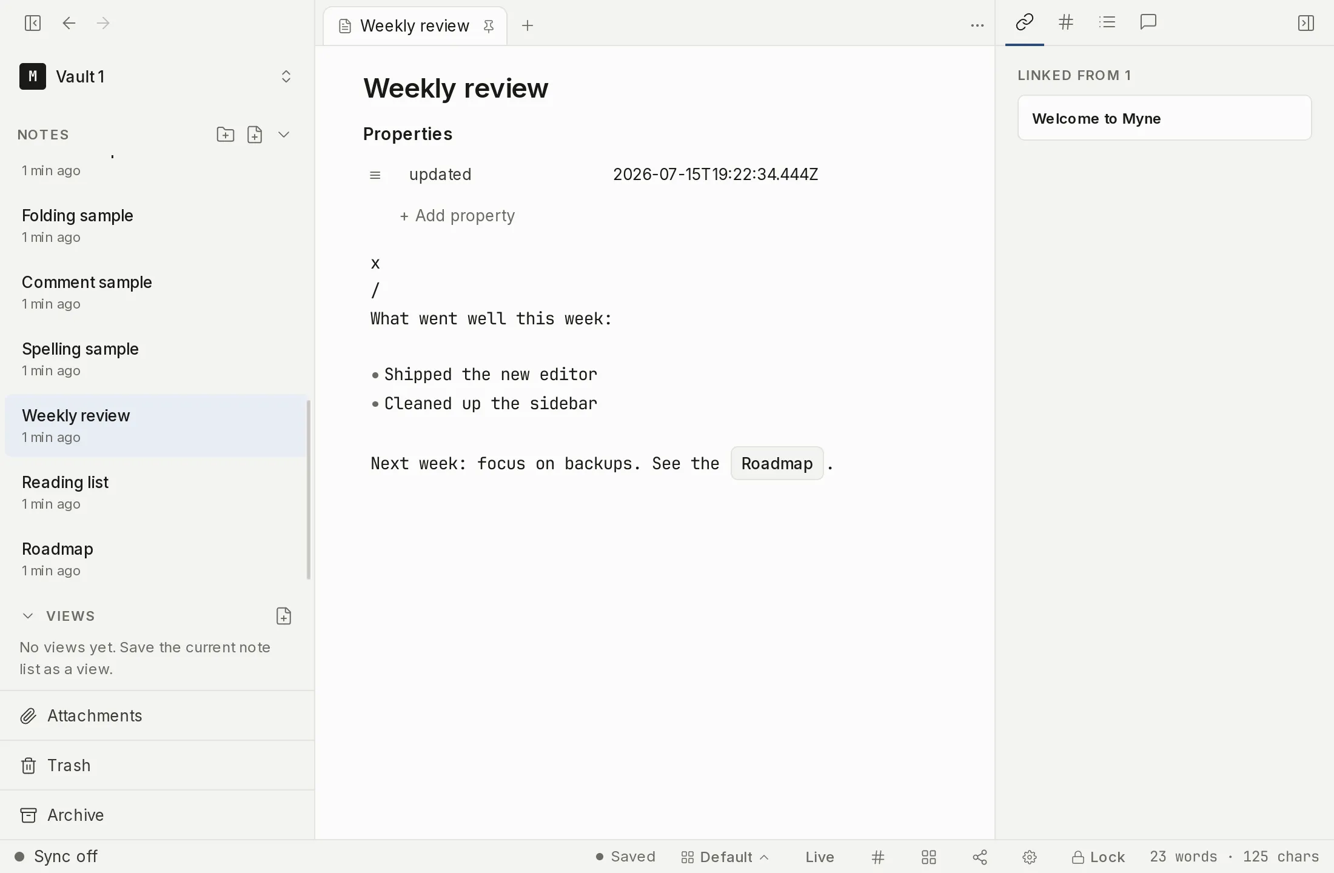The image size is (1334, 873).
Task: Go back with the left arrow
Action: [69, 23]
